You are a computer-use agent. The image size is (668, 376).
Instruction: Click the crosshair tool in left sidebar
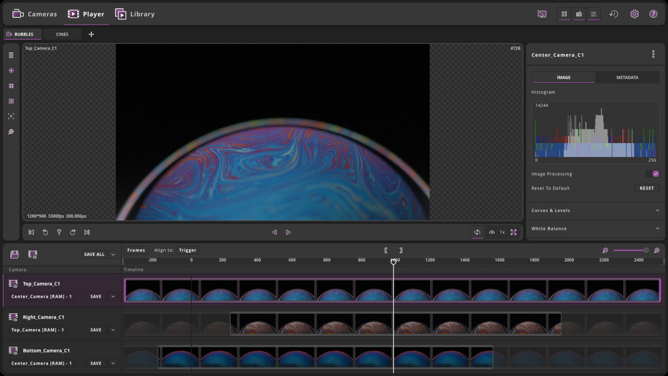tap(11, 70)
